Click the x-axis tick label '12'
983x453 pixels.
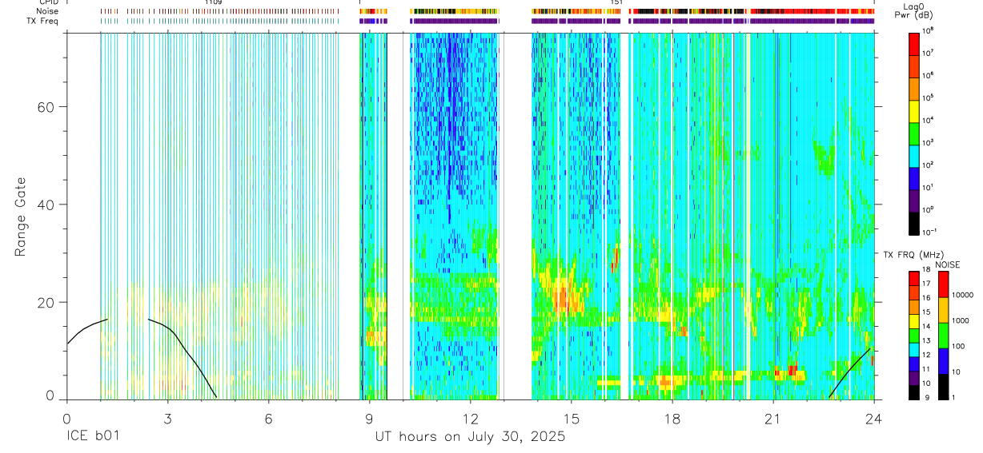click(470, 418)
